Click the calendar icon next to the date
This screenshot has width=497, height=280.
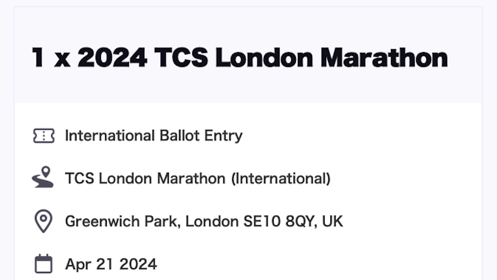point(43,264)
